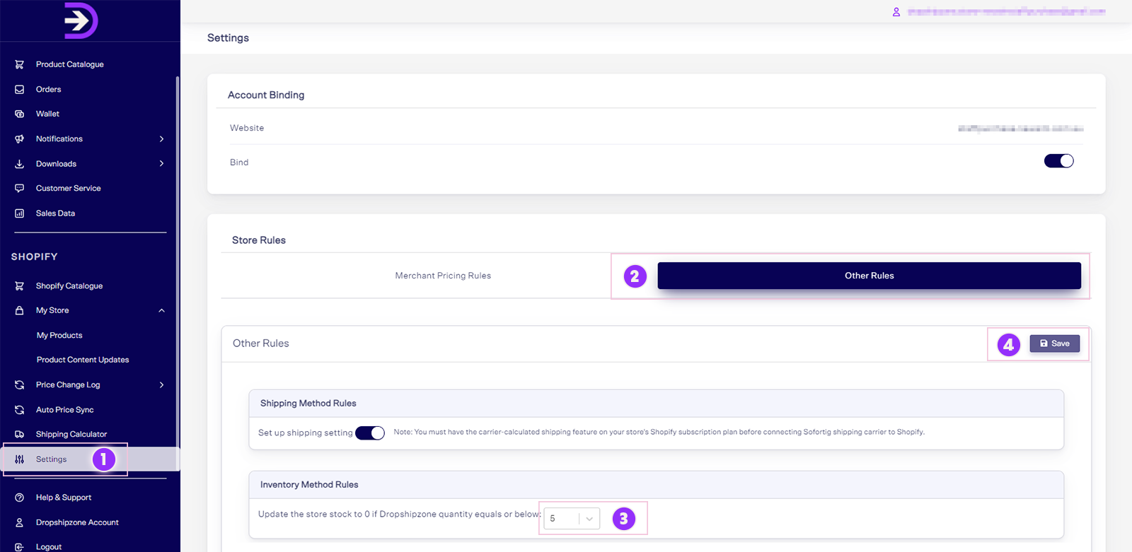Switch to Merchant Pricing Rules tab

coord(443,276)
